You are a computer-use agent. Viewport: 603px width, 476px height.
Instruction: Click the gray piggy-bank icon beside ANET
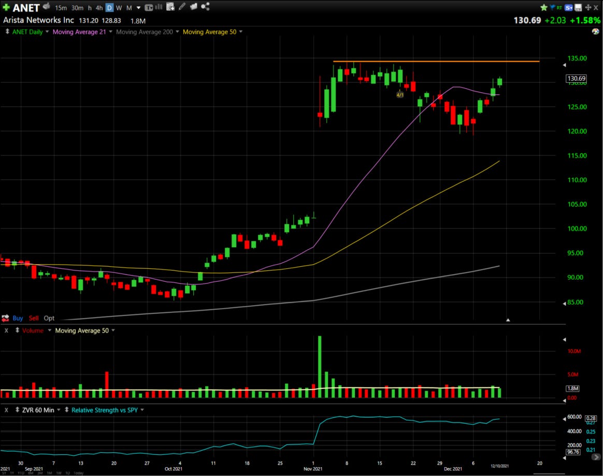(x=47, y=6)
